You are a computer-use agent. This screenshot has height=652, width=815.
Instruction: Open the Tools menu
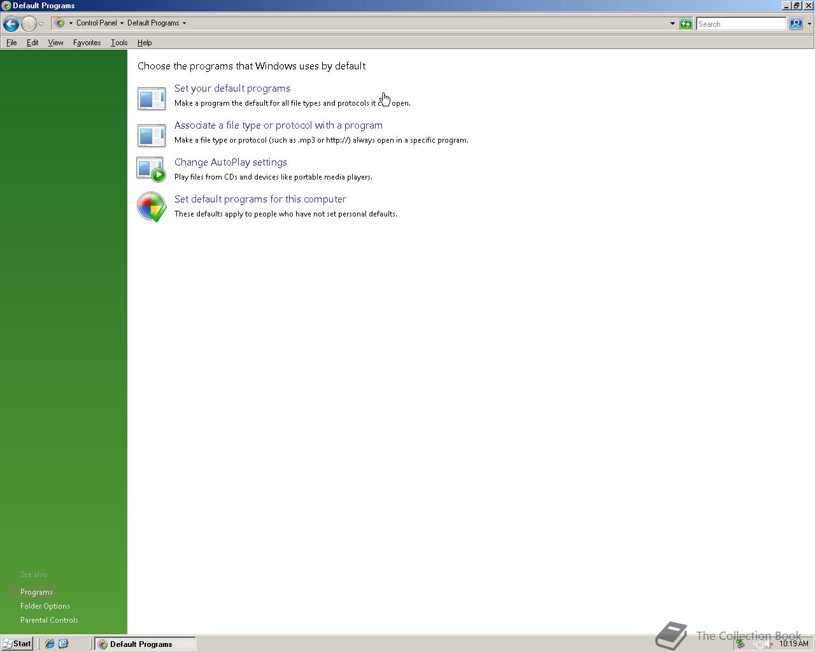coord(119,43)
